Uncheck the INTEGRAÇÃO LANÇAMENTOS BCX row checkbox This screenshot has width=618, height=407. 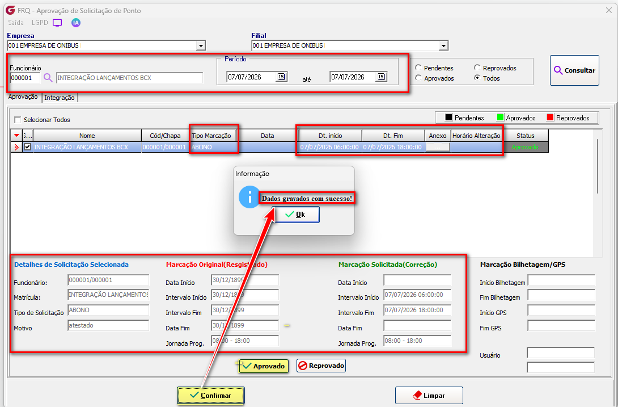click(x=27, y=147)
